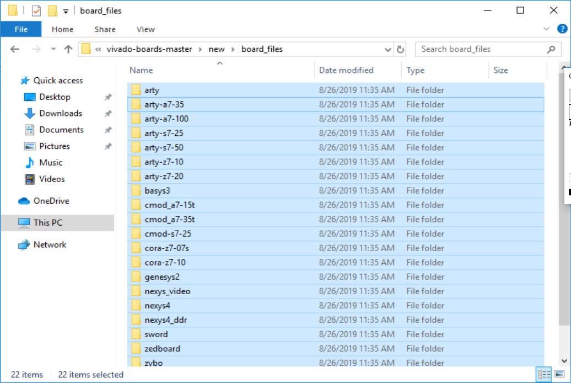Screen dimensions: 571x383
Task: Click the arty-s7-25 folder icon
Action: 136,133
